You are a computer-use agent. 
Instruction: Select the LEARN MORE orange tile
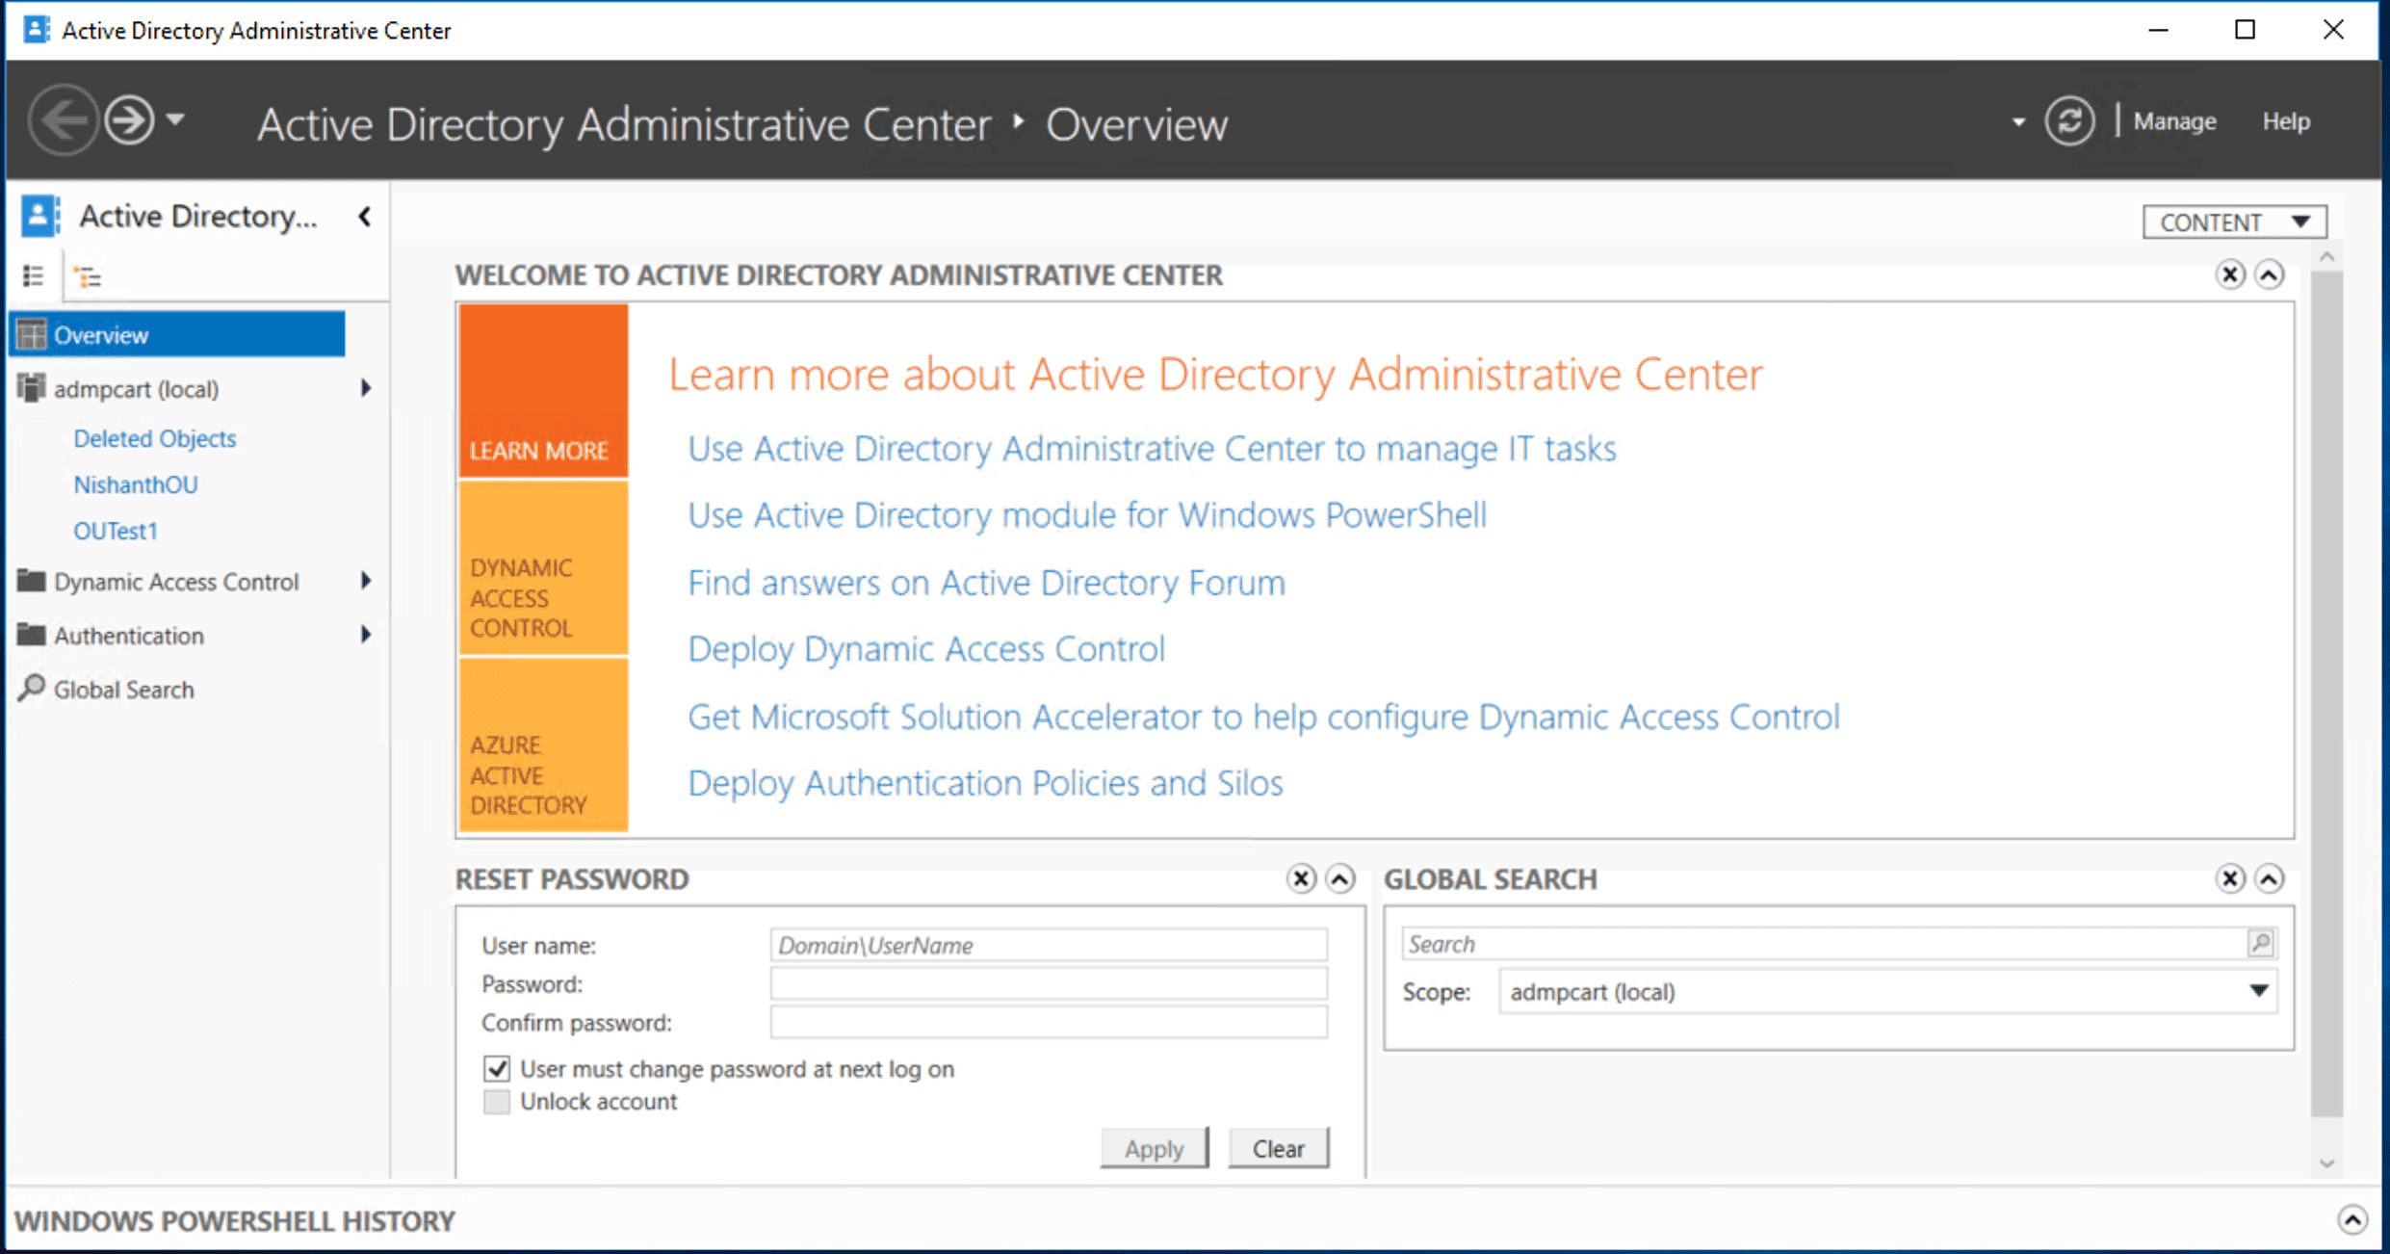coord(542,390)
